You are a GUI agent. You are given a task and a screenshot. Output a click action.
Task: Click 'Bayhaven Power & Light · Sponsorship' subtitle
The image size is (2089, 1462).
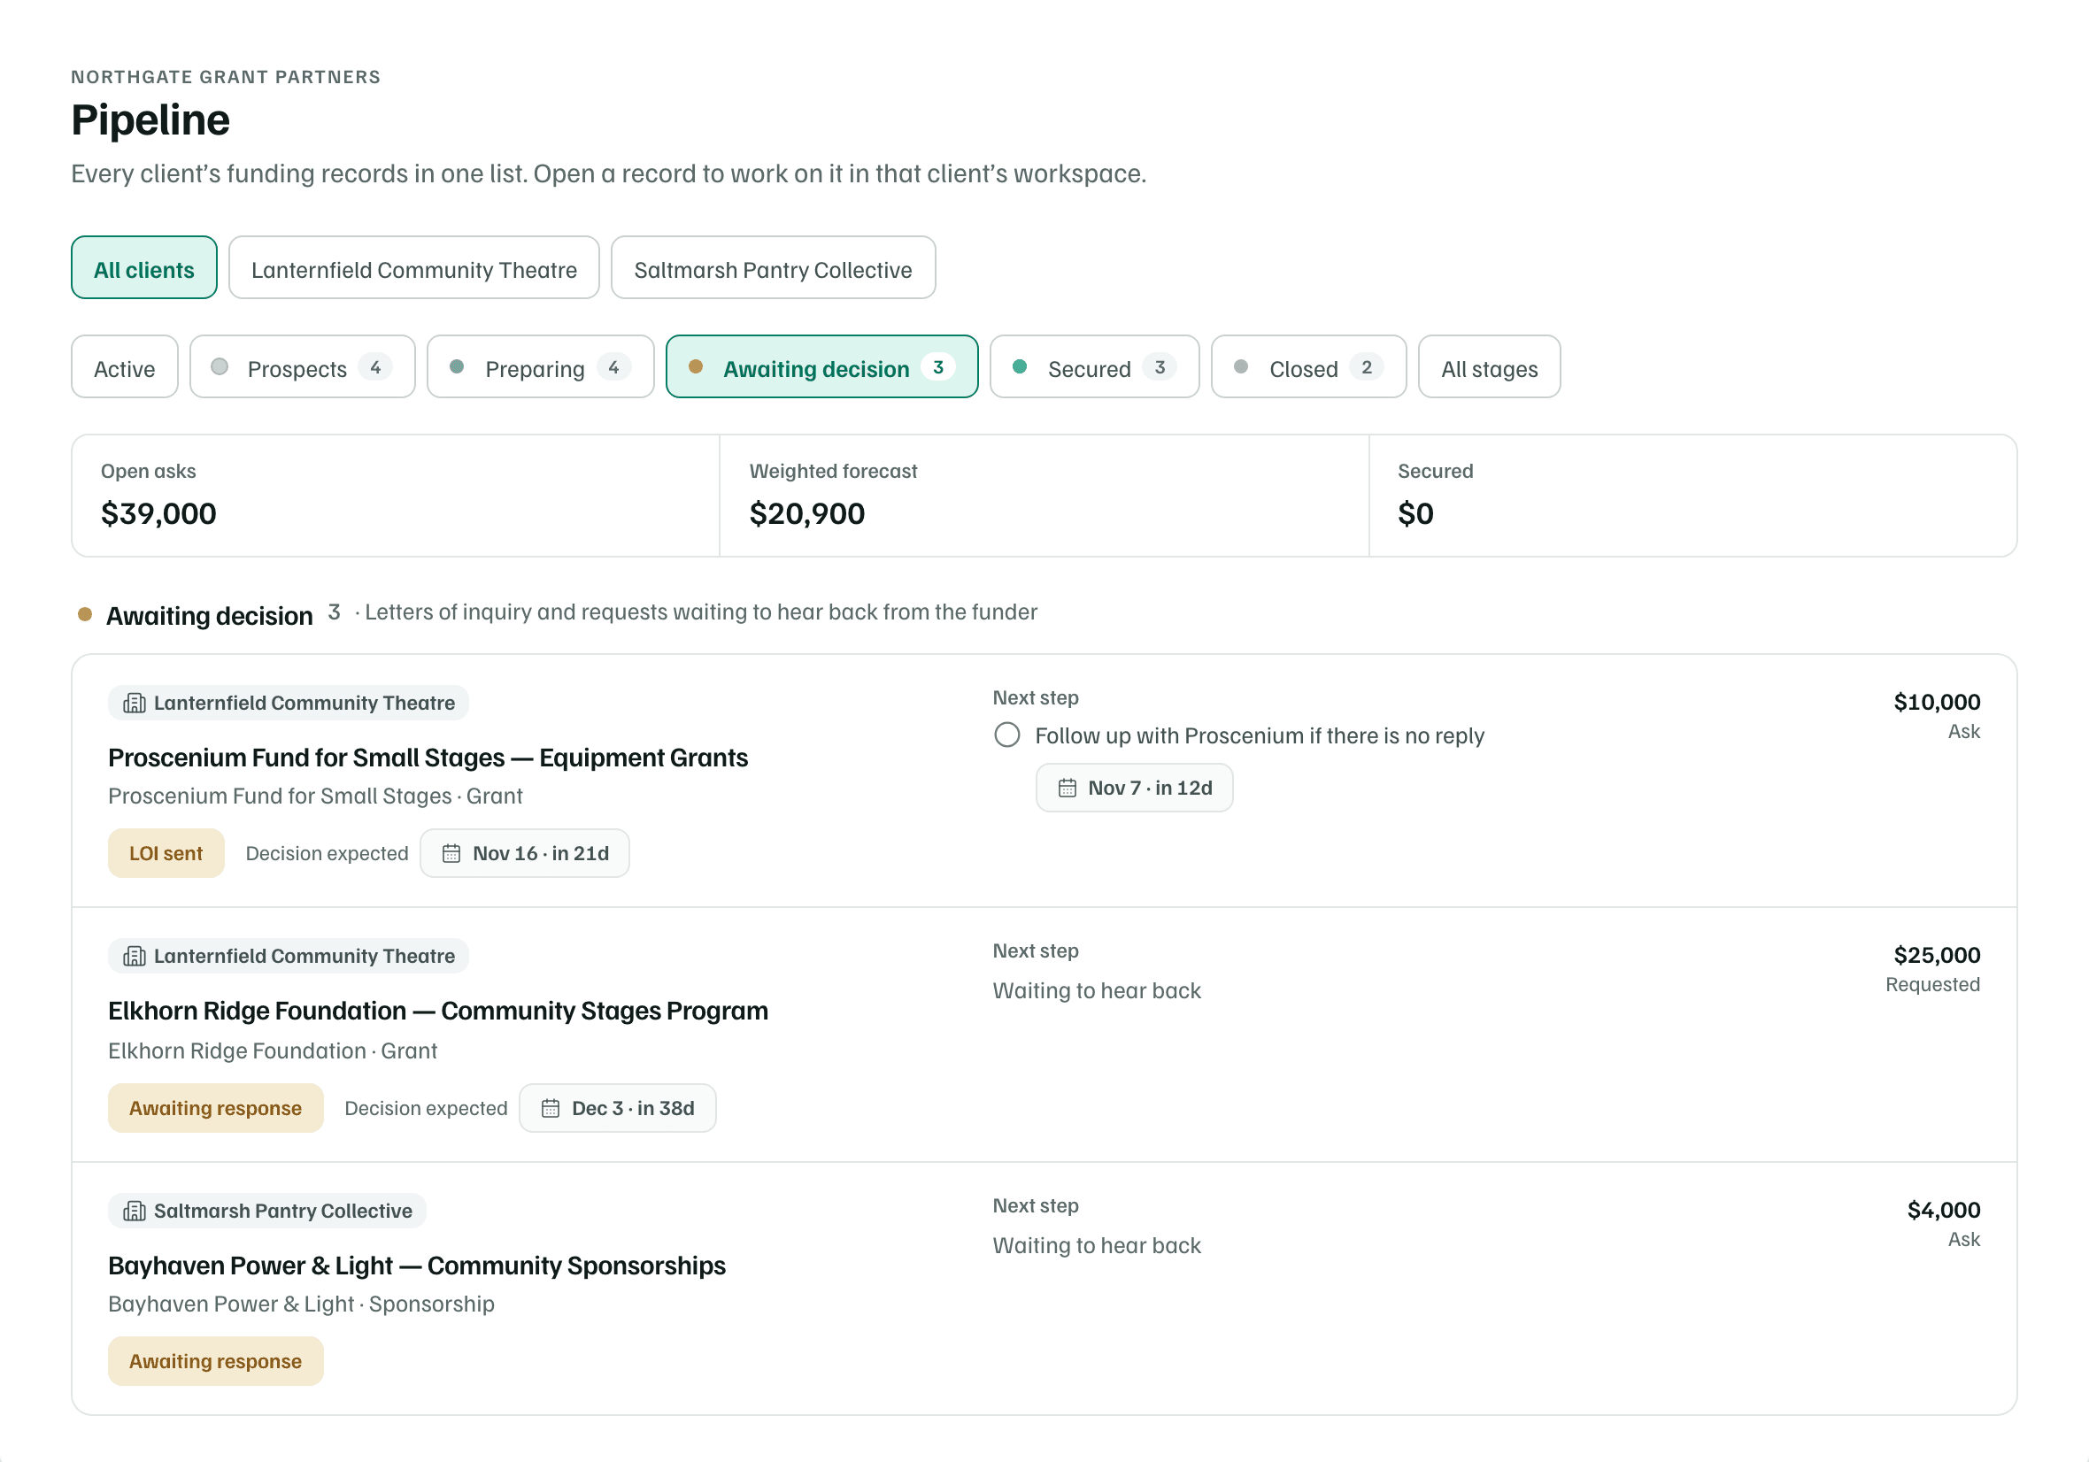click(301, 1304)
